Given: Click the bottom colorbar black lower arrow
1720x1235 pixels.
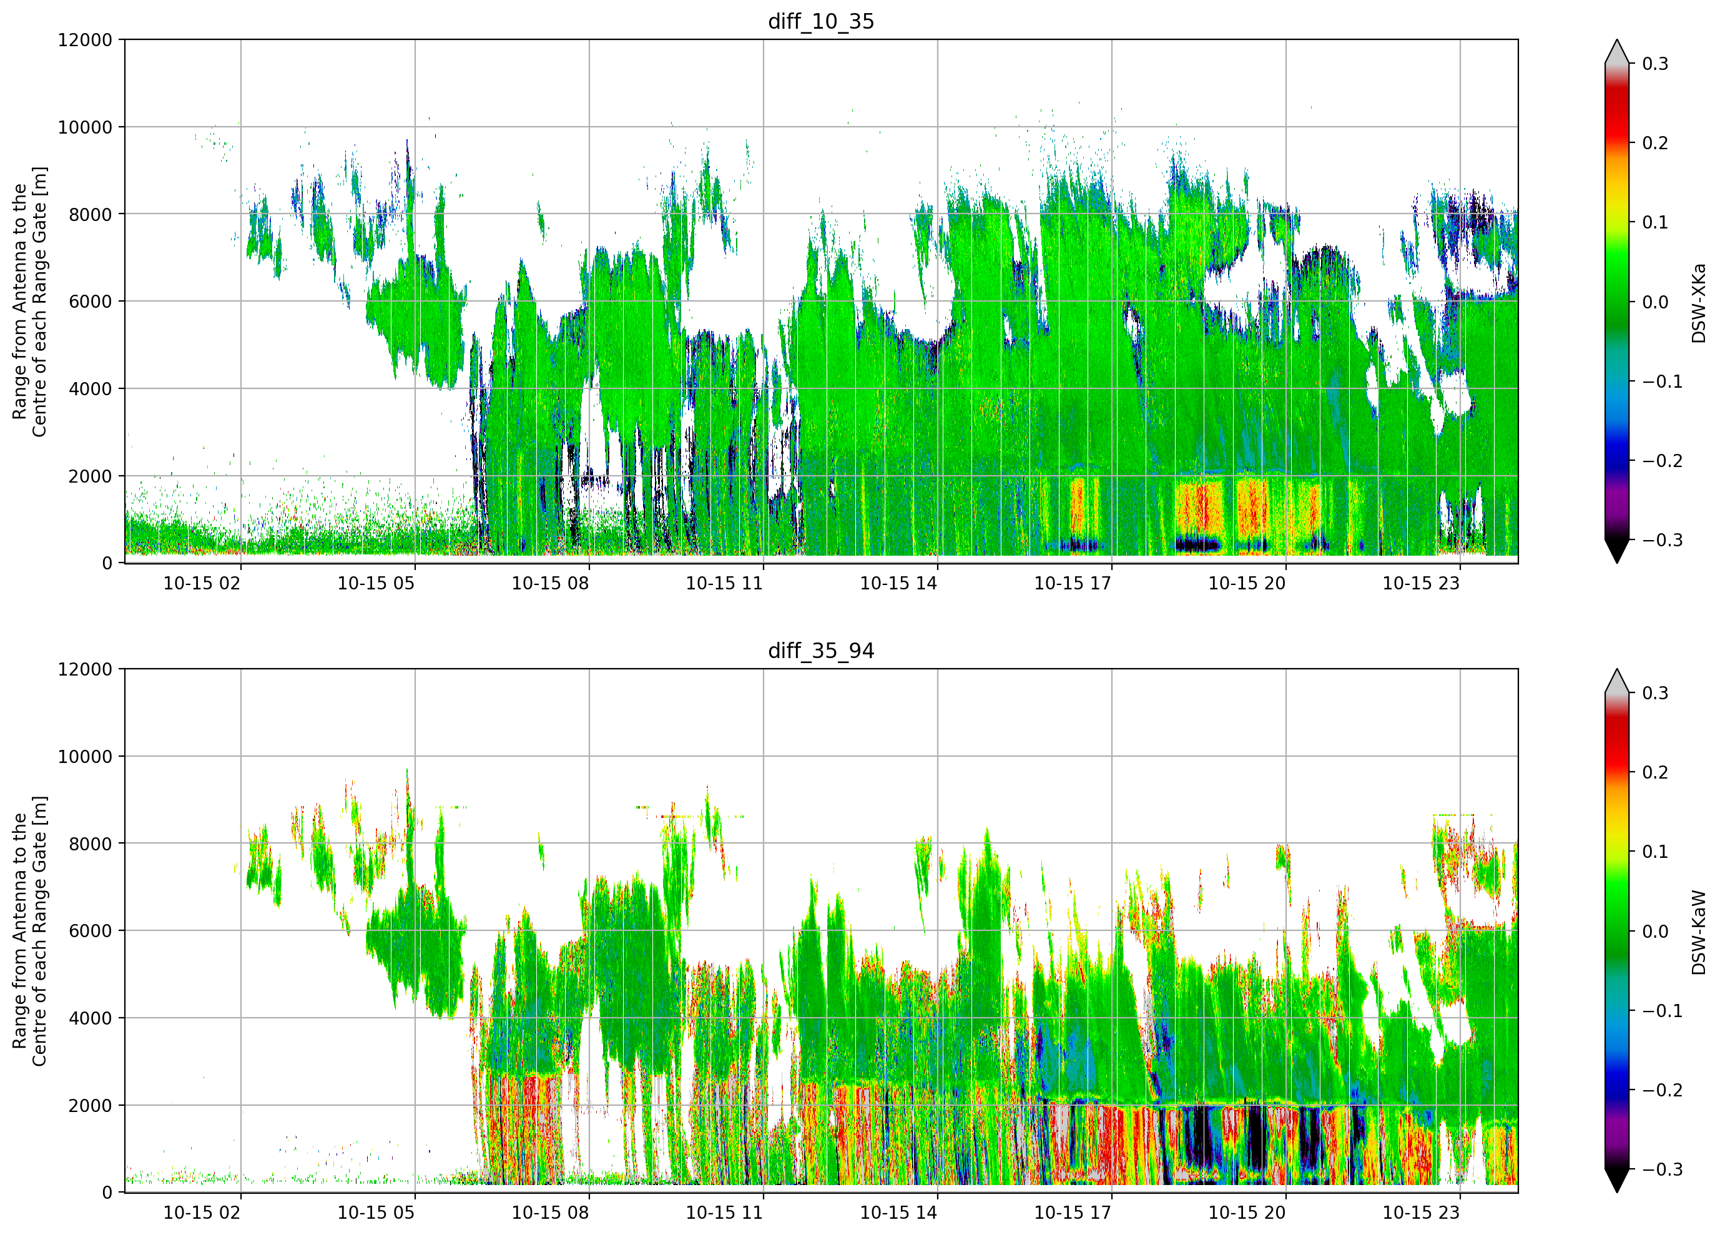Looking at the screenshot, I should [1617, 1181].
